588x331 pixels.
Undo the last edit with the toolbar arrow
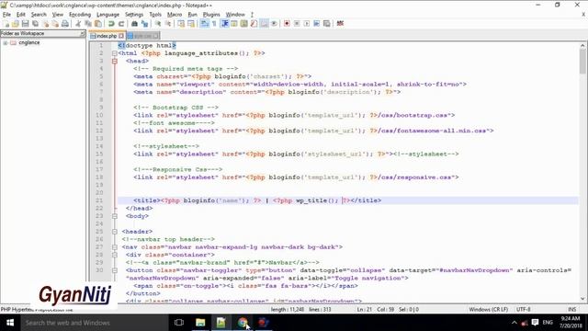[111, 24]
